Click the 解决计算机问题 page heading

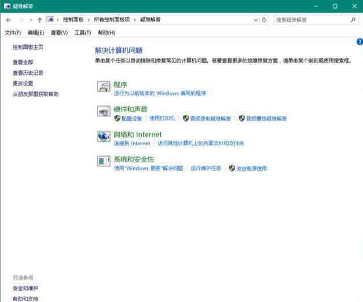click(119, 50)
